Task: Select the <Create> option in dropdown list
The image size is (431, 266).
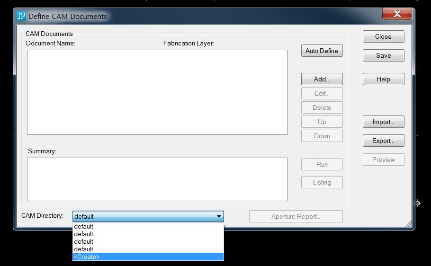Action: point(148,257)
